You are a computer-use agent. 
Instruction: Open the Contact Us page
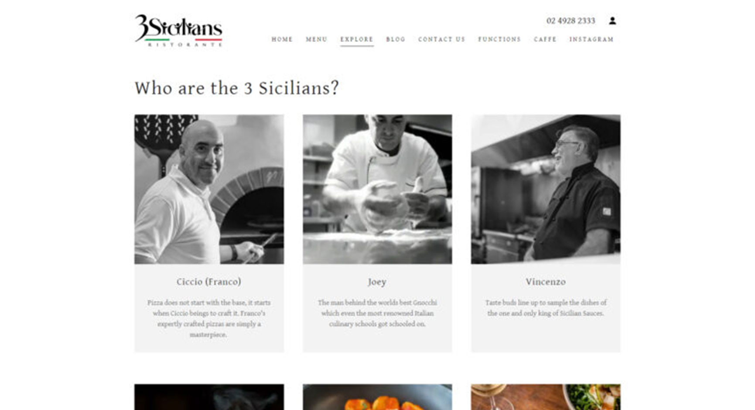(441, 39)
